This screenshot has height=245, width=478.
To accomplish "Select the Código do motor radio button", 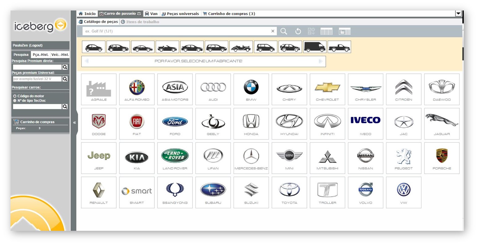I will pos(15,96).
